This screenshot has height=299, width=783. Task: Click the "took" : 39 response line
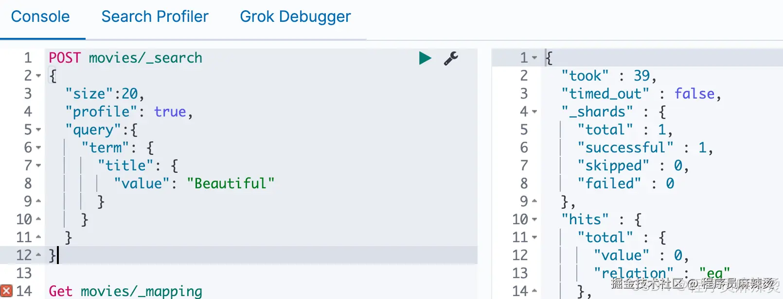pyautogui.click(x=609, y=76)
